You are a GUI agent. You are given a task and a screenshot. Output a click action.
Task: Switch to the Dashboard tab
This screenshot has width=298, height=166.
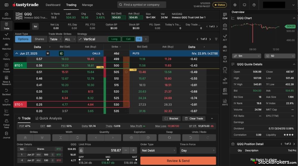pyautogui.click(x=53, y=5)
